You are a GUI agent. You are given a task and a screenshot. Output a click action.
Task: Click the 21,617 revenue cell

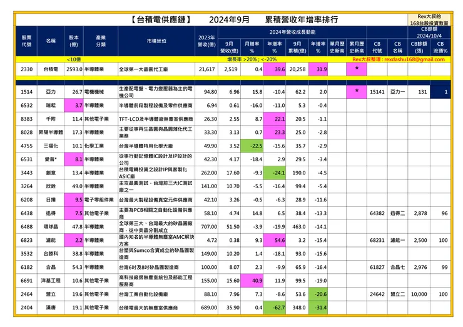206,69
